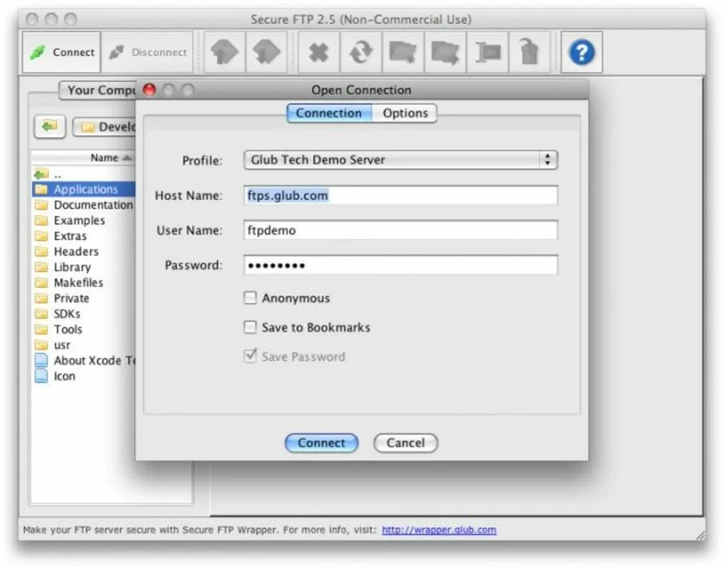Click the Your Computer panel tab
This screenshot has width=724, height=568.
pyautogui.click(x=98, y=90)
